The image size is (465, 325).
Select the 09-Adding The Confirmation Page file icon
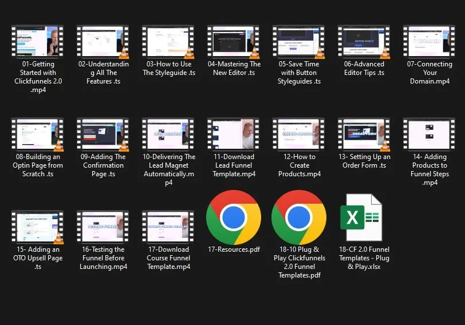pos(103,134)
